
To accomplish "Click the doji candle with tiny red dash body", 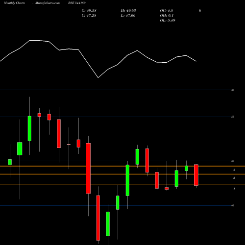I will tap(69, 145).
